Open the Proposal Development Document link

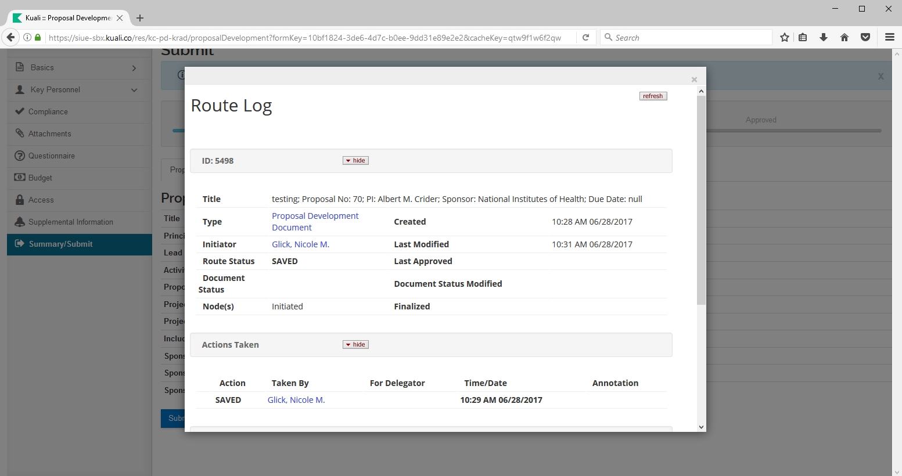(315, 222)
